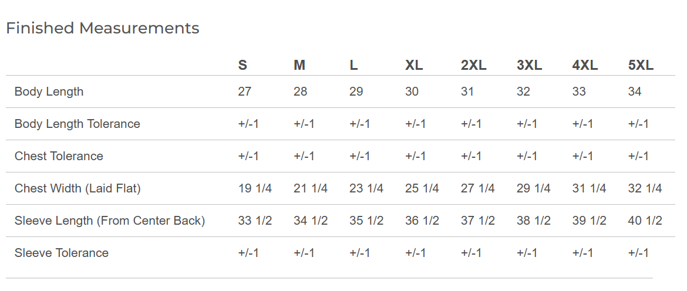Click chest width value 19 1/4

pyautogui.click(x=255, y=188)
